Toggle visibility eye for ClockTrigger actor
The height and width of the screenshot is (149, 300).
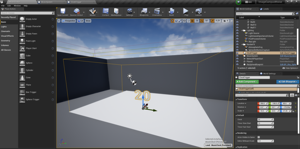[237, 53]
